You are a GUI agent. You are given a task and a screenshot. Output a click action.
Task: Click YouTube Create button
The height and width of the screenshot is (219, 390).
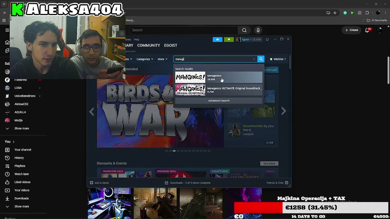pos(352,30)
